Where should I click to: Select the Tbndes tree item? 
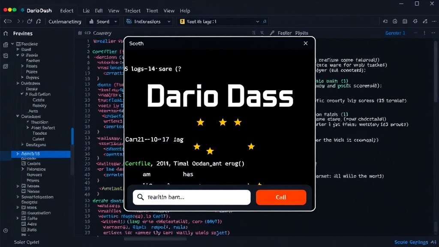[x=39, y=133]
